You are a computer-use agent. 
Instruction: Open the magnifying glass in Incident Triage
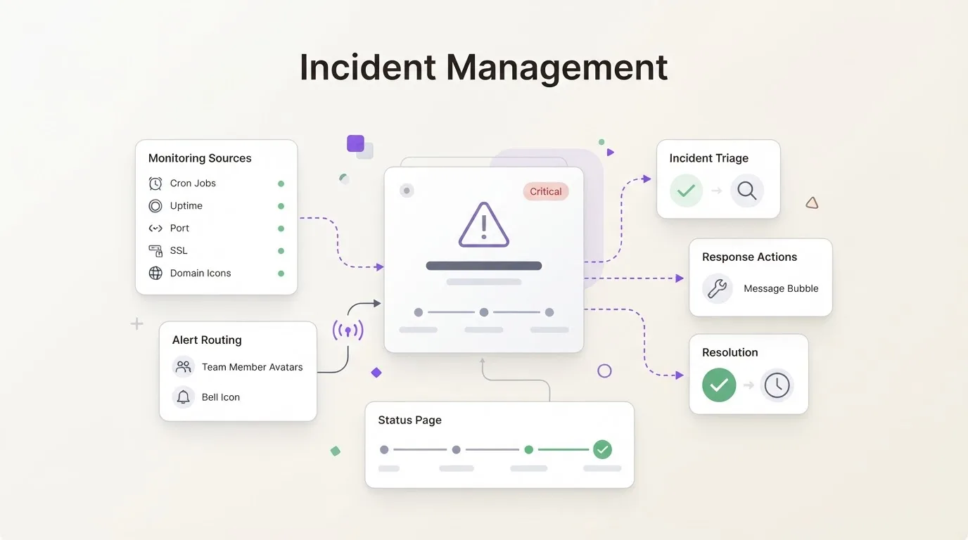(747, 191)
